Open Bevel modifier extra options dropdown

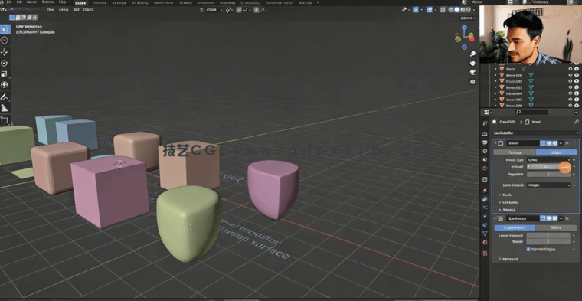pyautogui.click(x=561, y=143)
